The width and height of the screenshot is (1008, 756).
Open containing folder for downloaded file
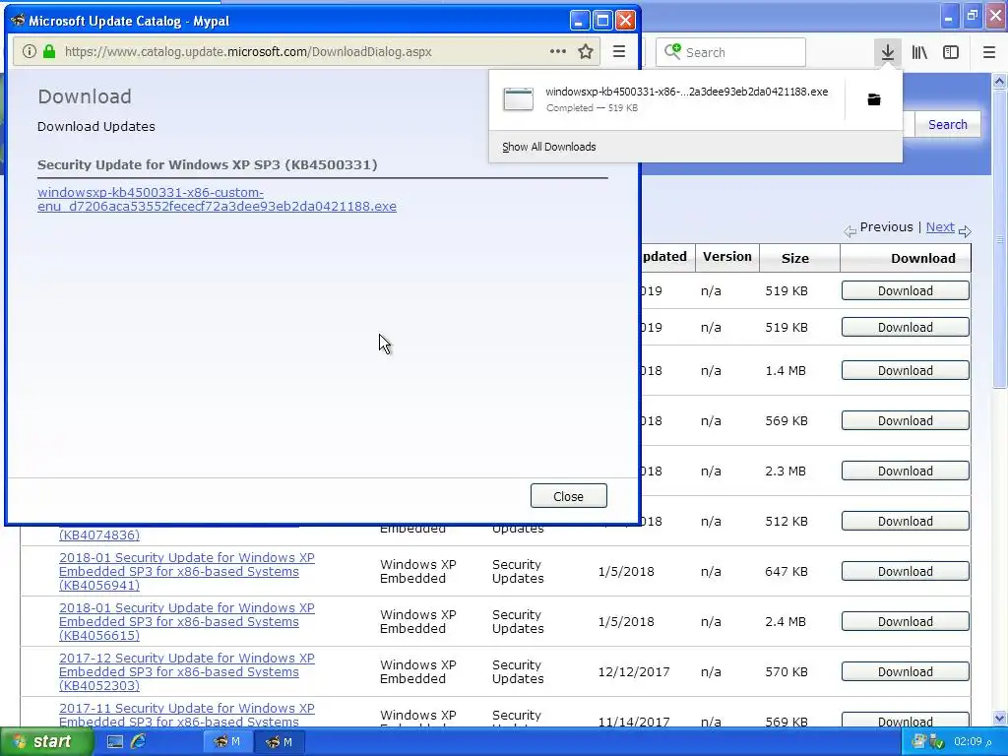click(874, 99)
